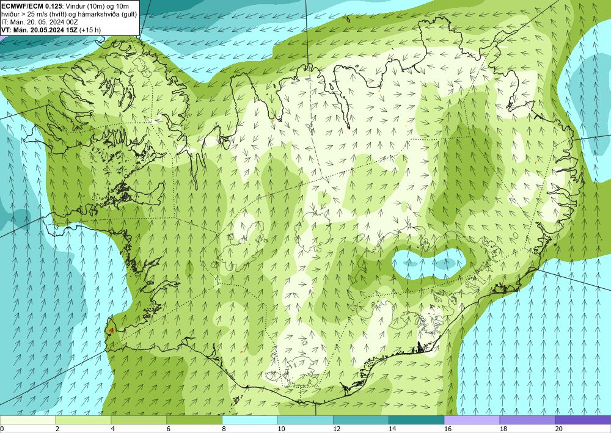Click the dark teal 14–16 m/s legend swatch
Image resolution: width=611 pixels, height=433 pixels.
[416, 420]
